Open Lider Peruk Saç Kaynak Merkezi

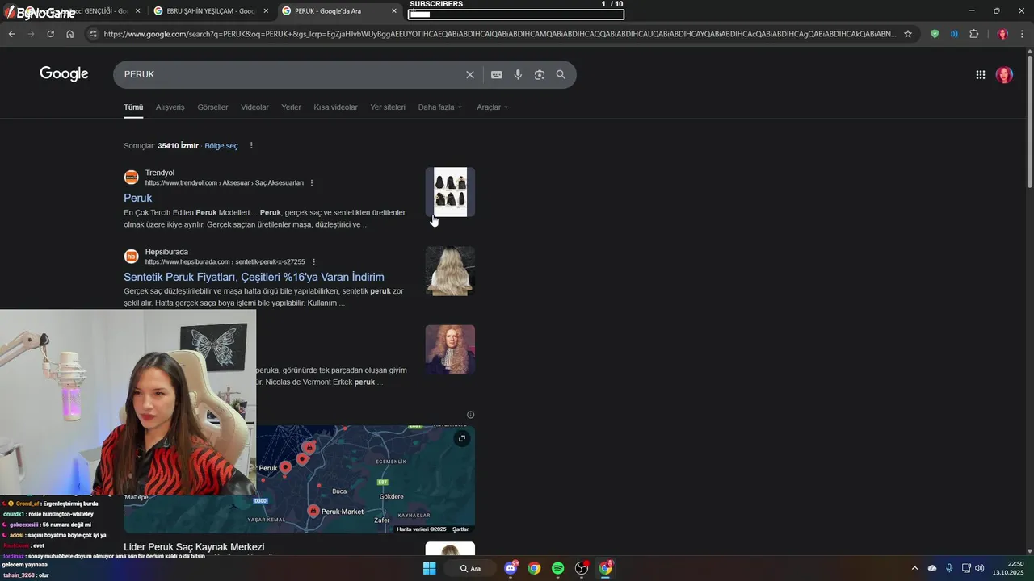tap(194, 547)
